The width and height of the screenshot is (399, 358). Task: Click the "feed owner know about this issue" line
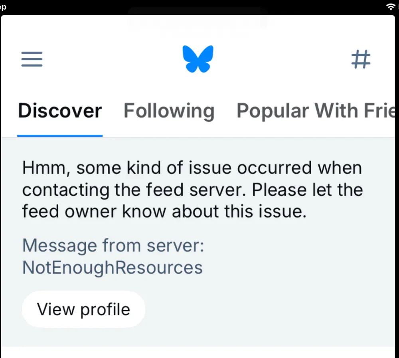point(164,211)
